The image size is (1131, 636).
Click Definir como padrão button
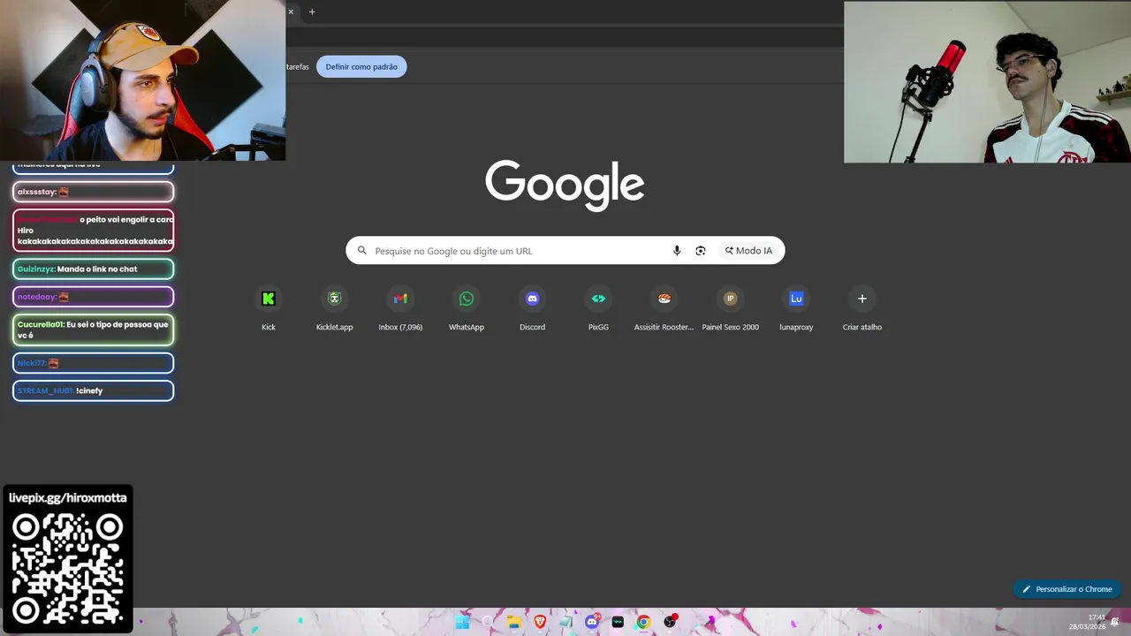(361, 66)
